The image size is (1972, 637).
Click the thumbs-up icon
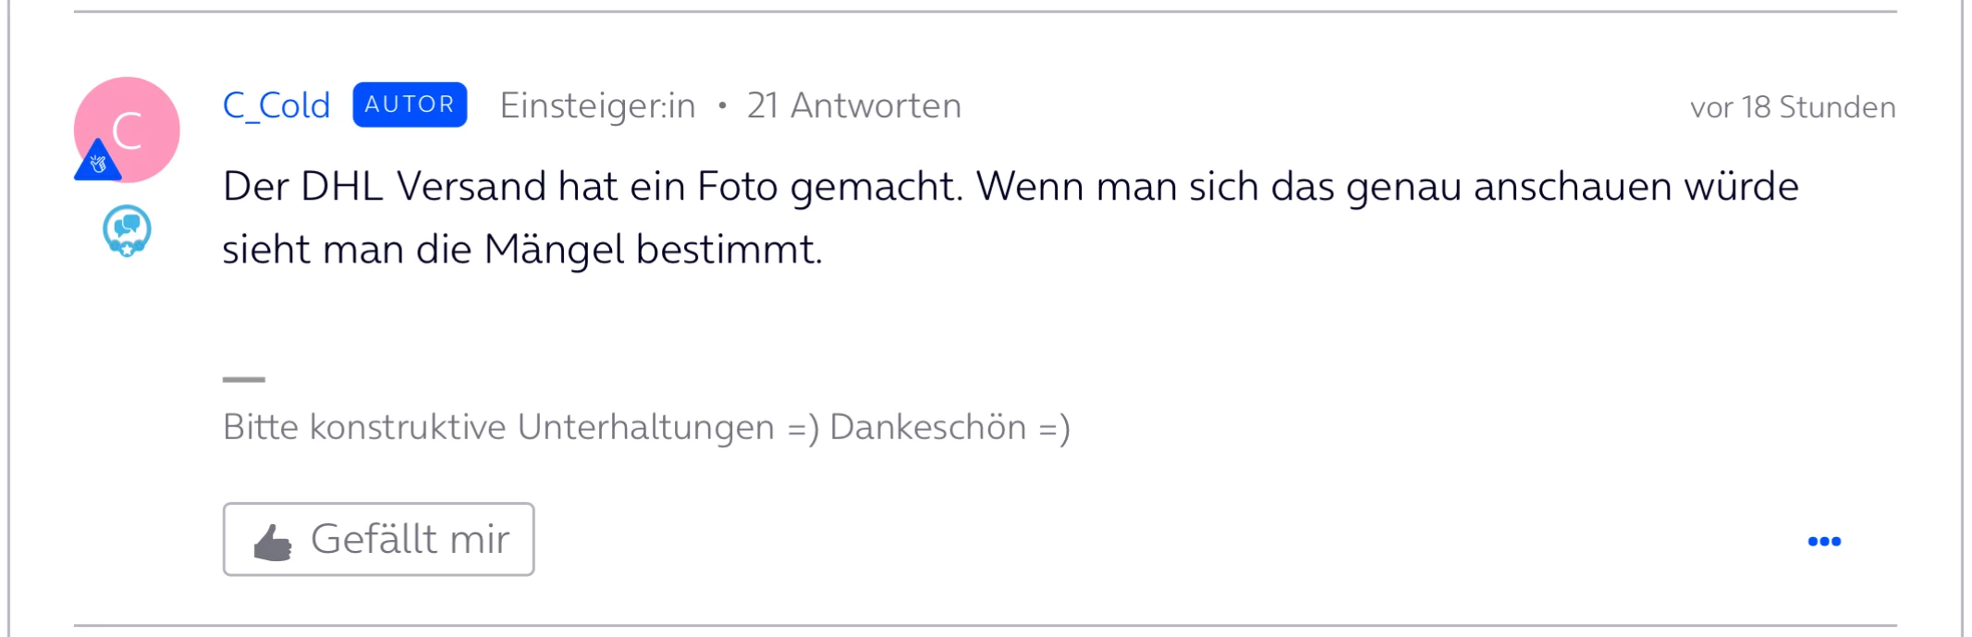point(273,543)
